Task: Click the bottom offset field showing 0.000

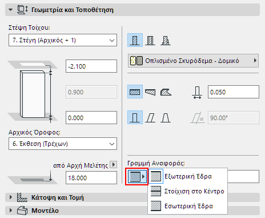Action: point(91,118)
